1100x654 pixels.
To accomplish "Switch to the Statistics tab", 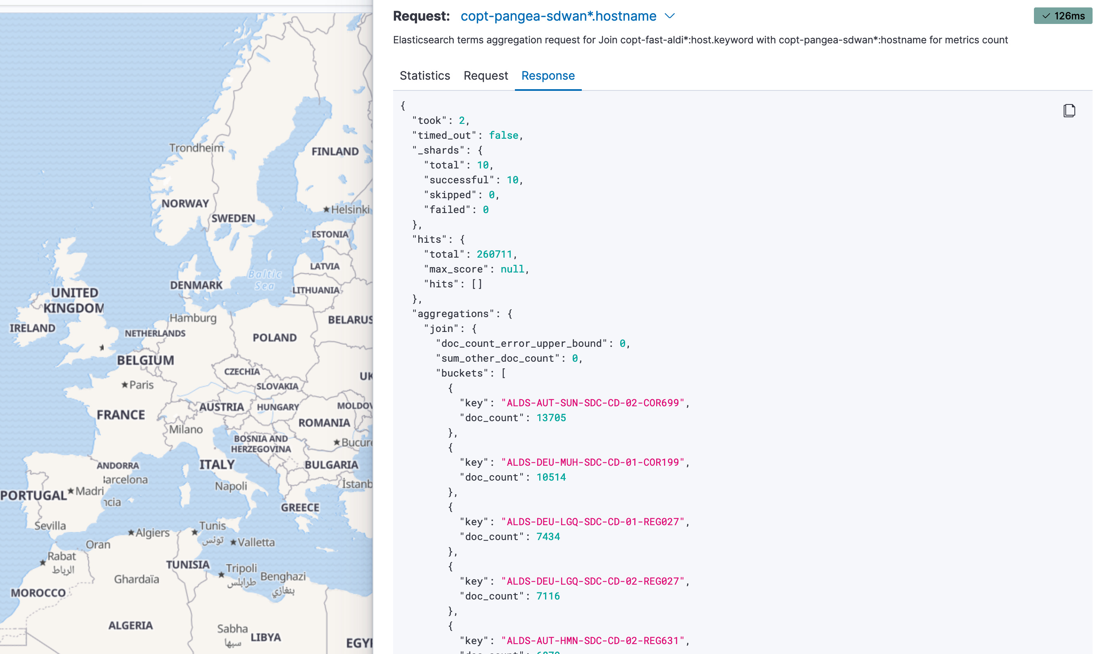I will (424, 76).
